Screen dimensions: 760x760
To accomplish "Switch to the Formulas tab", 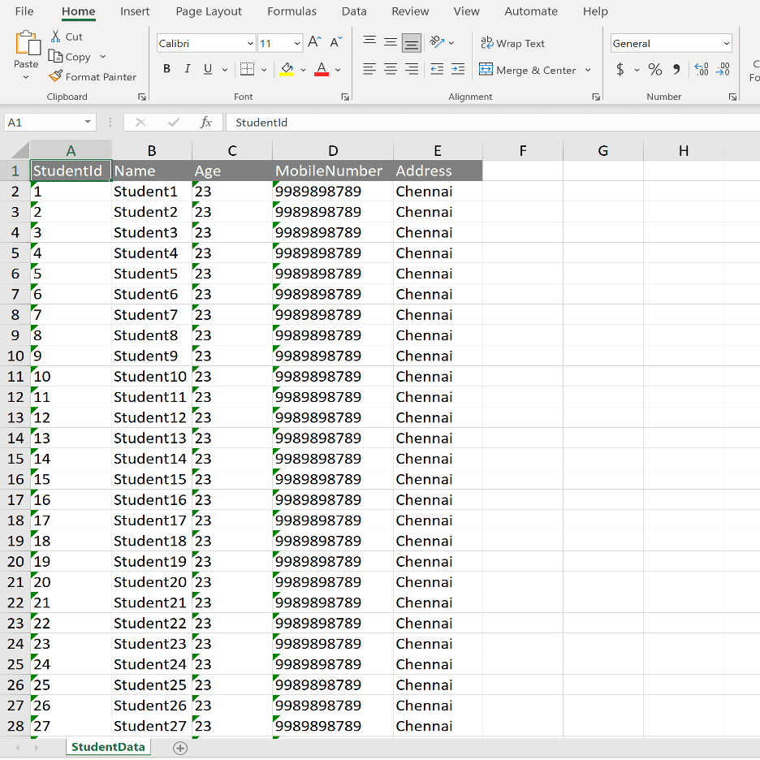I will click(291, 11).
